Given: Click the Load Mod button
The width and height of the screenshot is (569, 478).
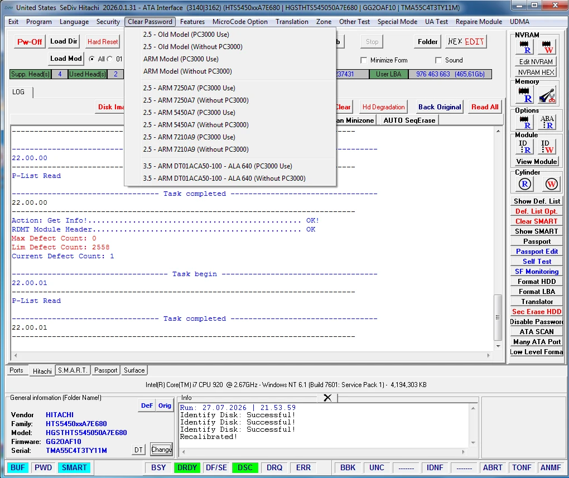Looking at the screenshot, I should click(66, 59).
